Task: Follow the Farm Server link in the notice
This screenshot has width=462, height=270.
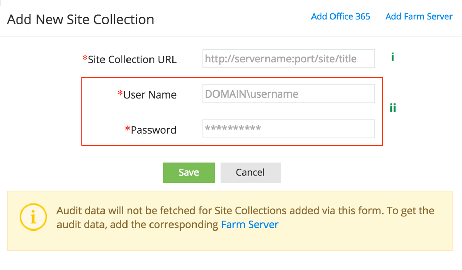Action: tap(250, 225)
